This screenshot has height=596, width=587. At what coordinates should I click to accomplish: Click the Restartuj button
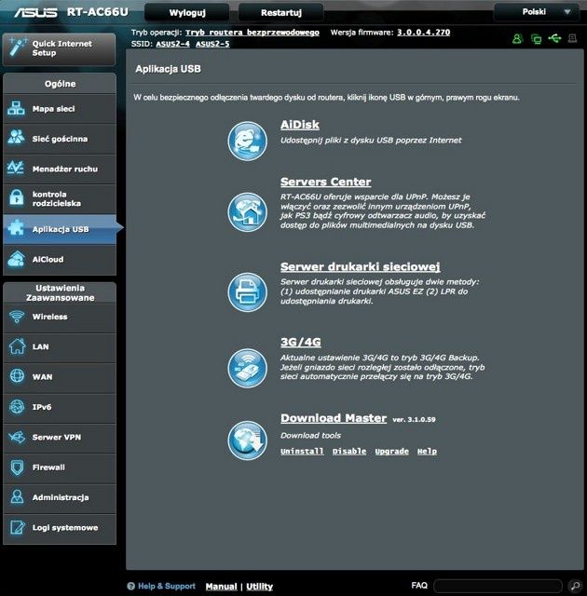(x=281, y=12)
